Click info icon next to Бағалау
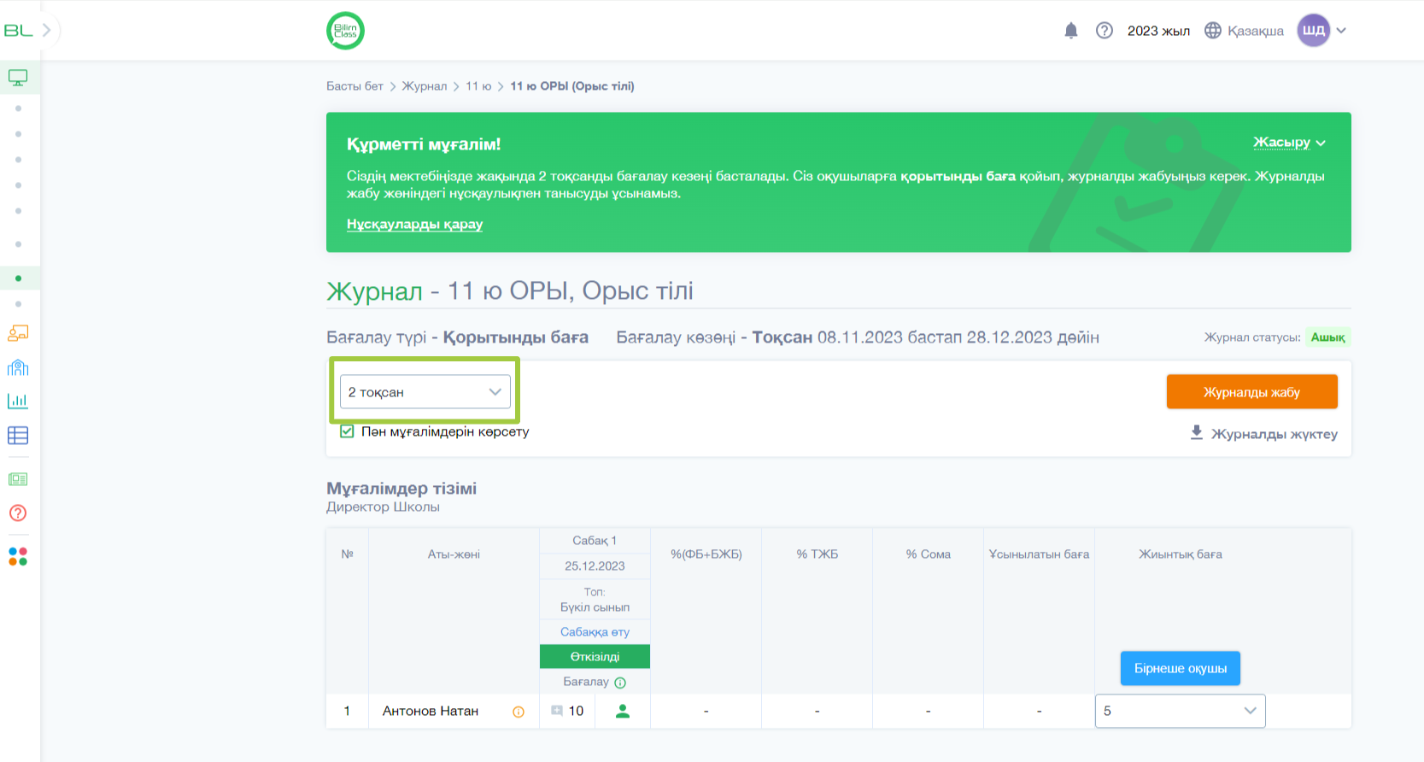The height and width of the screenshot is (762, 1424). click(620, 683)
